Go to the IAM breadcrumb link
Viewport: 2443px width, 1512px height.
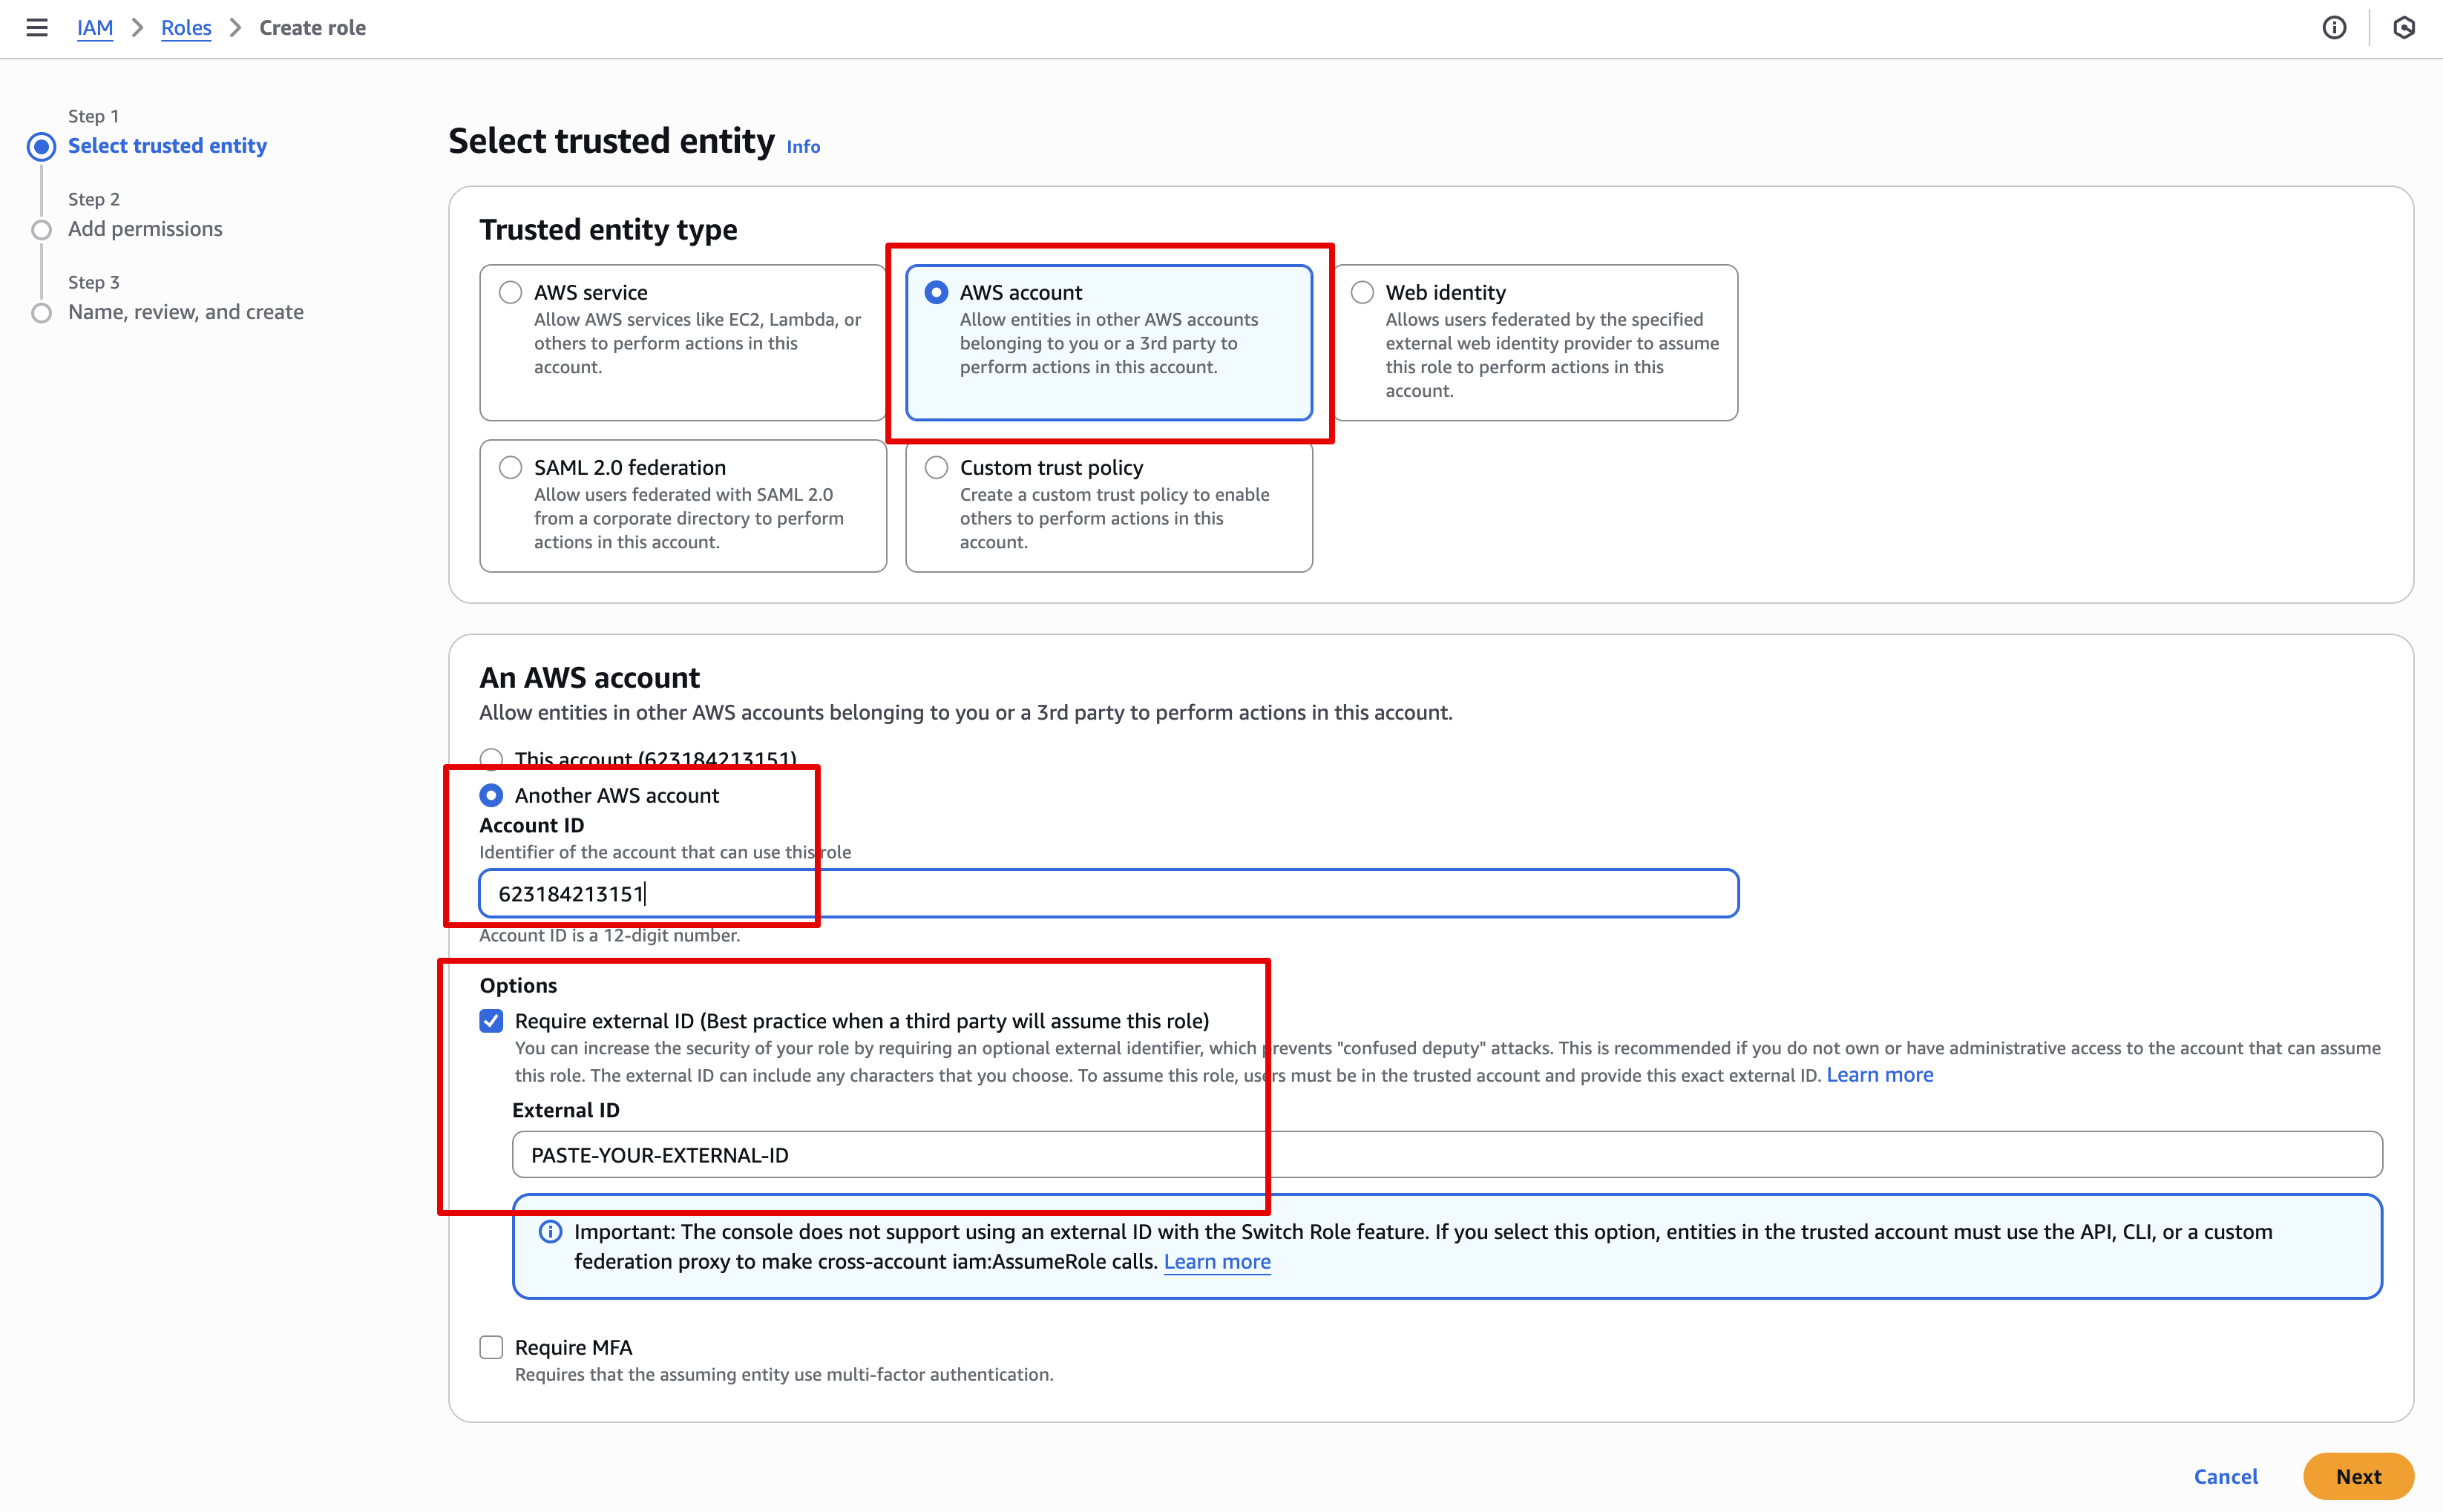tap(95, 28)
